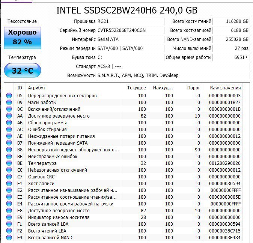This screenshot has height=243, width=253.
Task: Select the row Ошибок стирания
Action: [123, 130]
